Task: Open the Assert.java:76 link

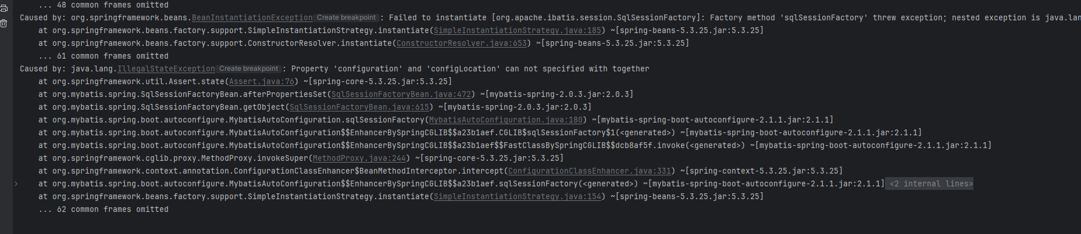Action: [262, 82]
